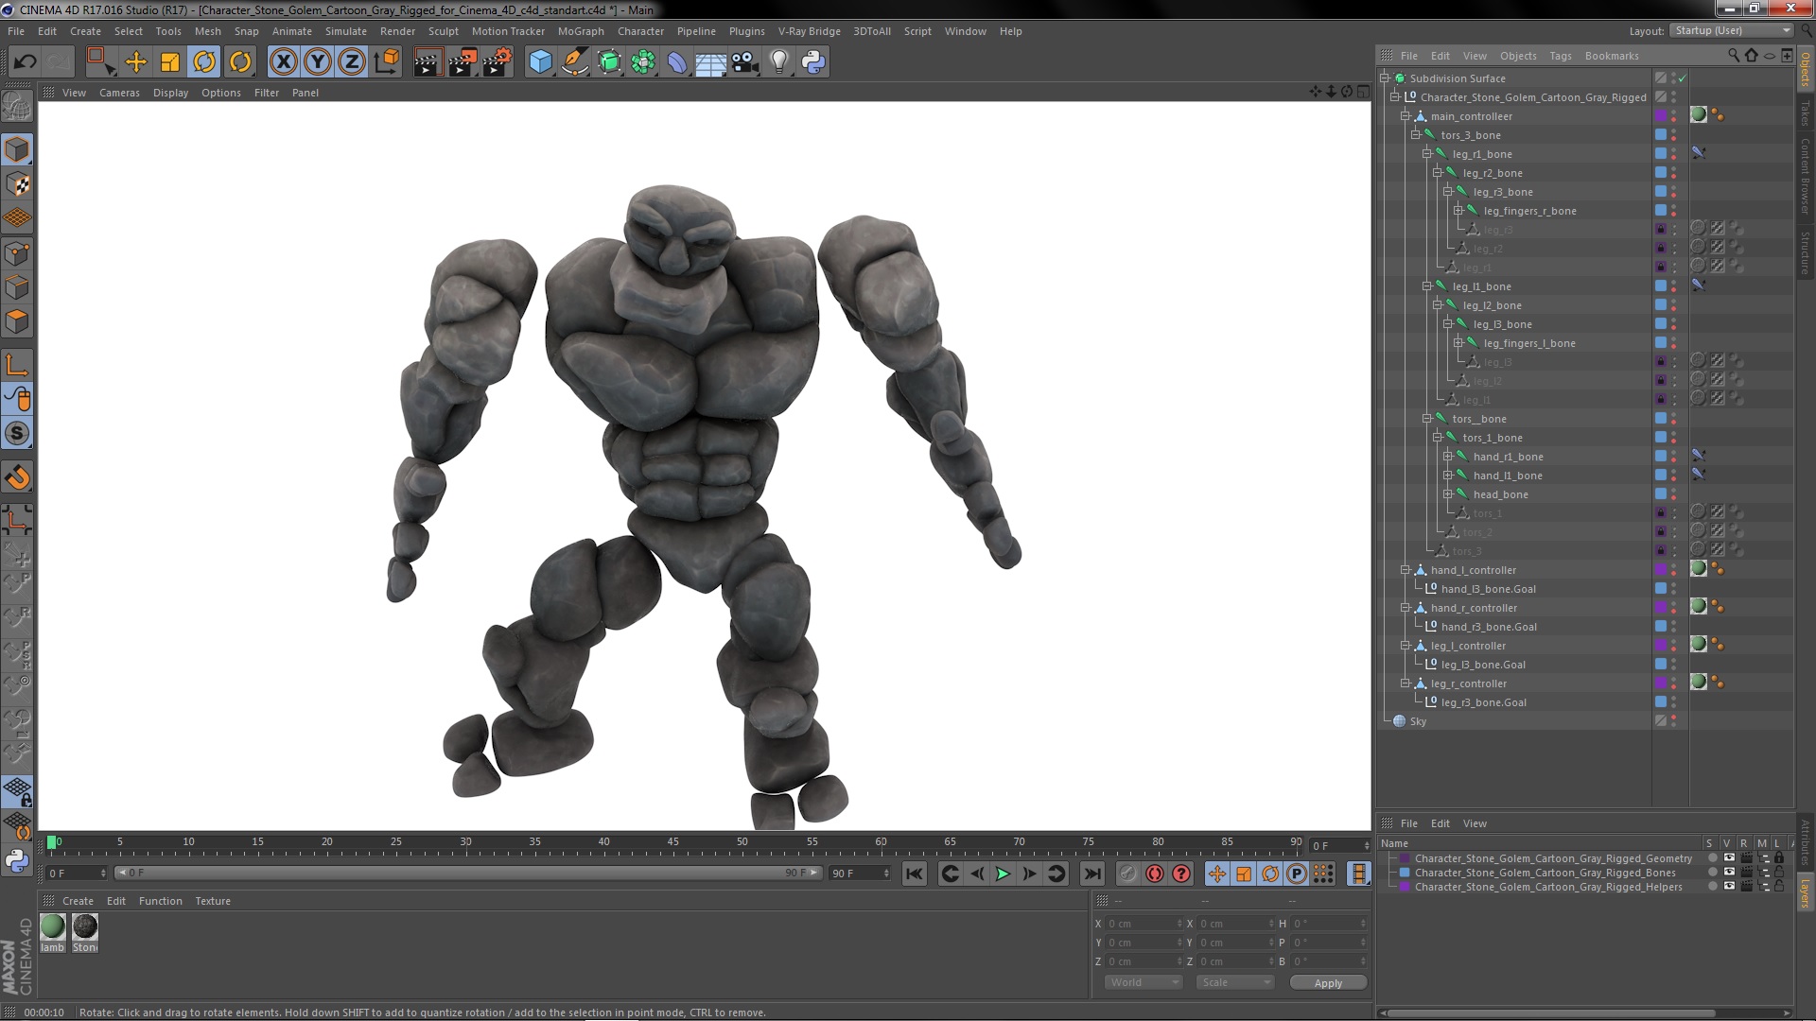
Task: Add a Camera object
Action: tap(744, 62)
